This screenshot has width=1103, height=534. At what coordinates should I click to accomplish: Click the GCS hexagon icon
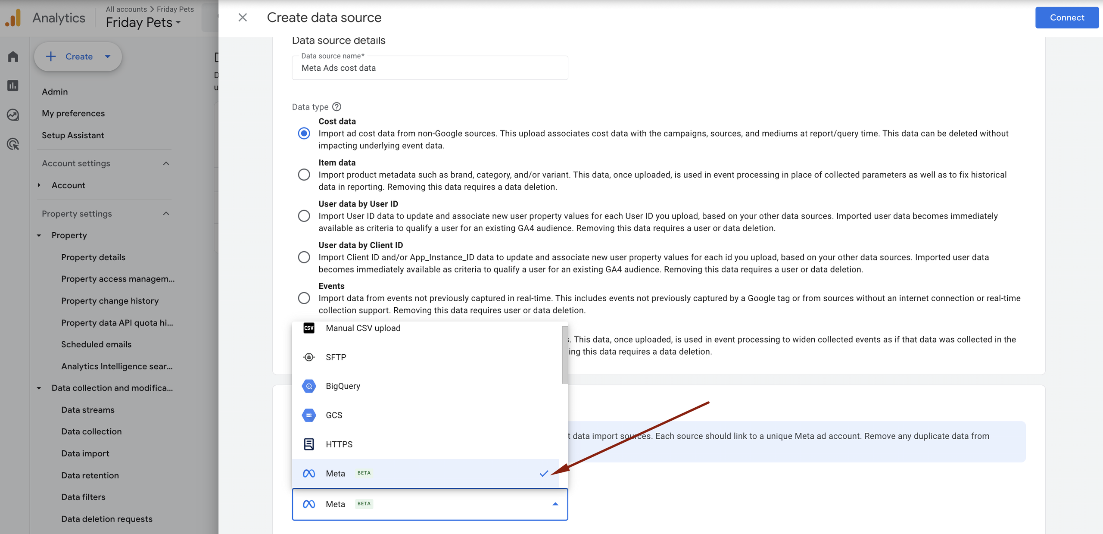309,415
